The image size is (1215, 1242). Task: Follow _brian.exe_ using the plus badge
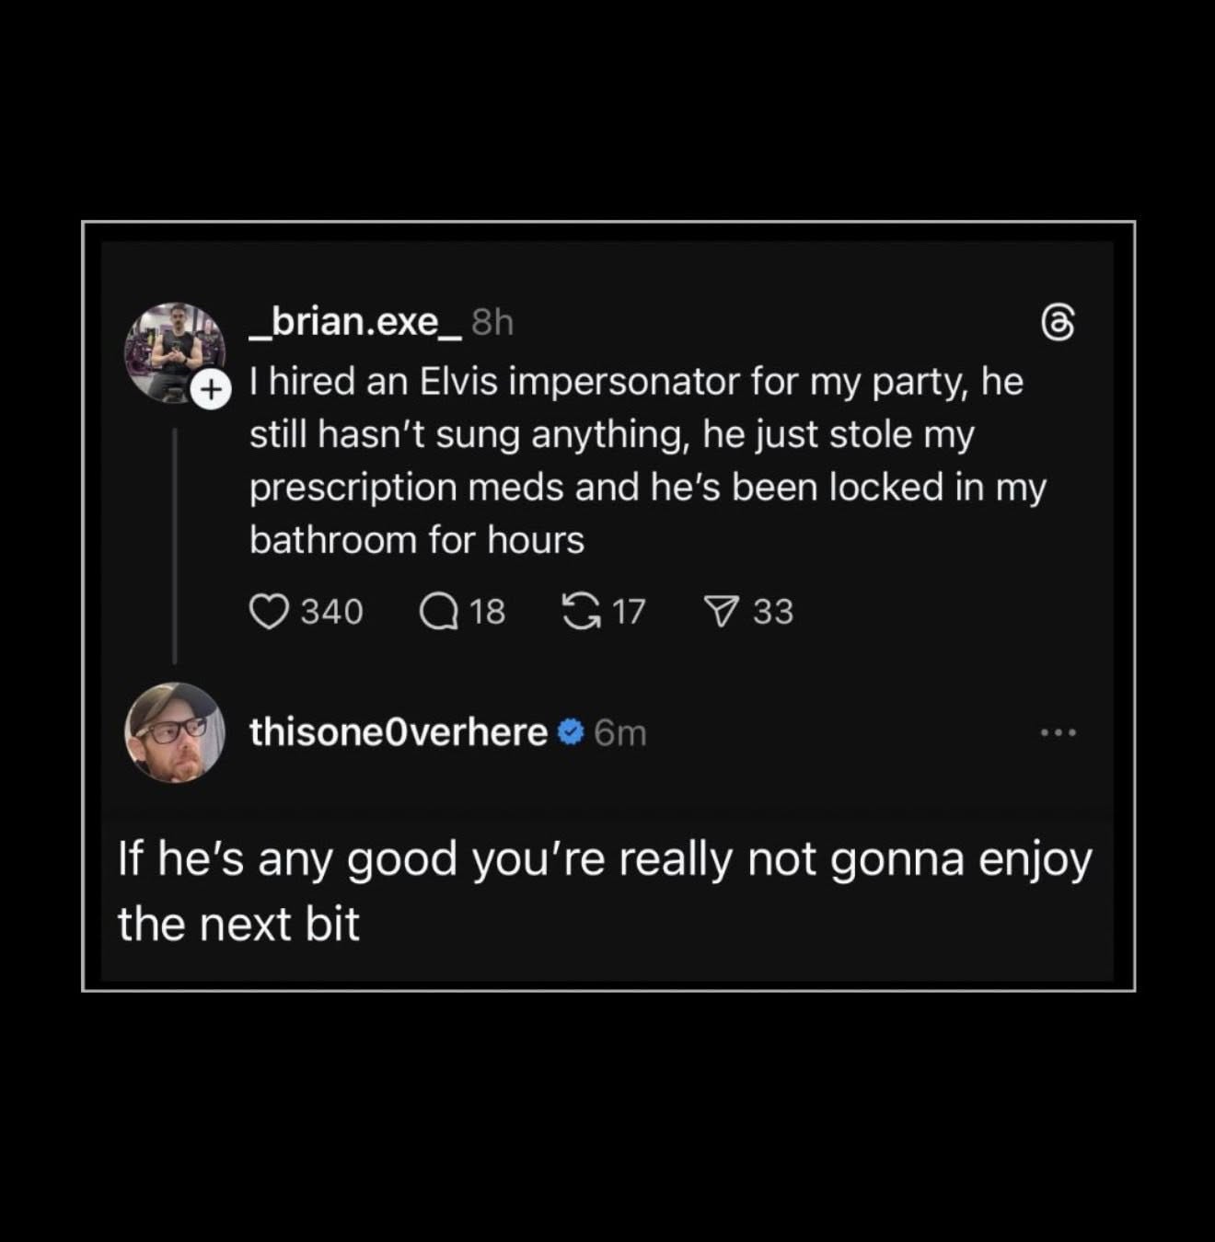211,390
